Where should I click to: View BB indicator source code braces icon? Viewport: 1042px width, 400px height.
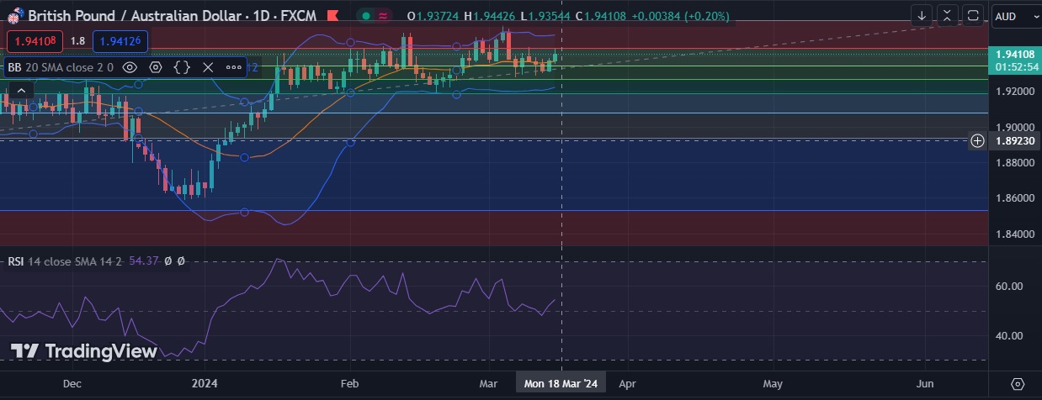pos(182,67)
